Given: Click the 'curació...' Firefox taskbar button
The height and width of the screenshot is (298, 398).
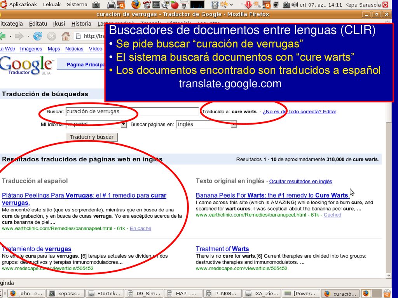Looking at the screenshot, I should click(x=340, y=293).
